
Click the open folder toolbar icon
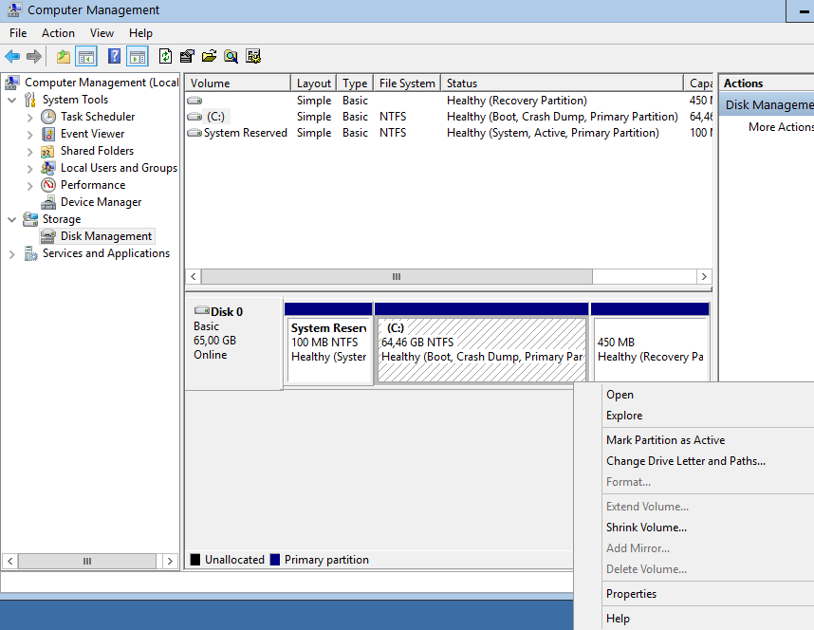click(209, 57)
